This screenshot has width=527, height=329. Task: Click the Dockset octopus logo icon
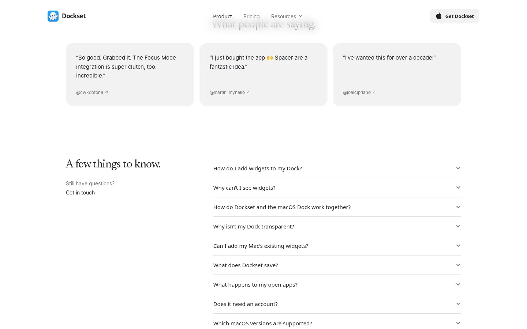click(53, 16)
